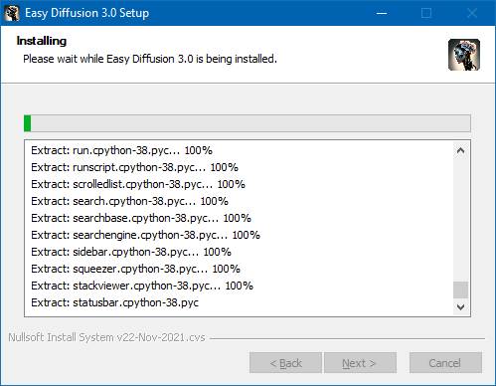Click the empty scrollbar track above the thumb

(460, 220)
